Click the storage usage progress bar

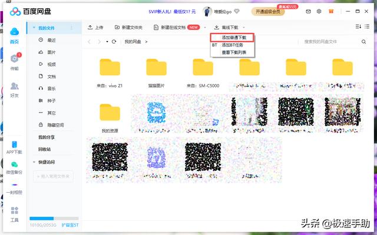pyautogui.click(x=54, y=219)
